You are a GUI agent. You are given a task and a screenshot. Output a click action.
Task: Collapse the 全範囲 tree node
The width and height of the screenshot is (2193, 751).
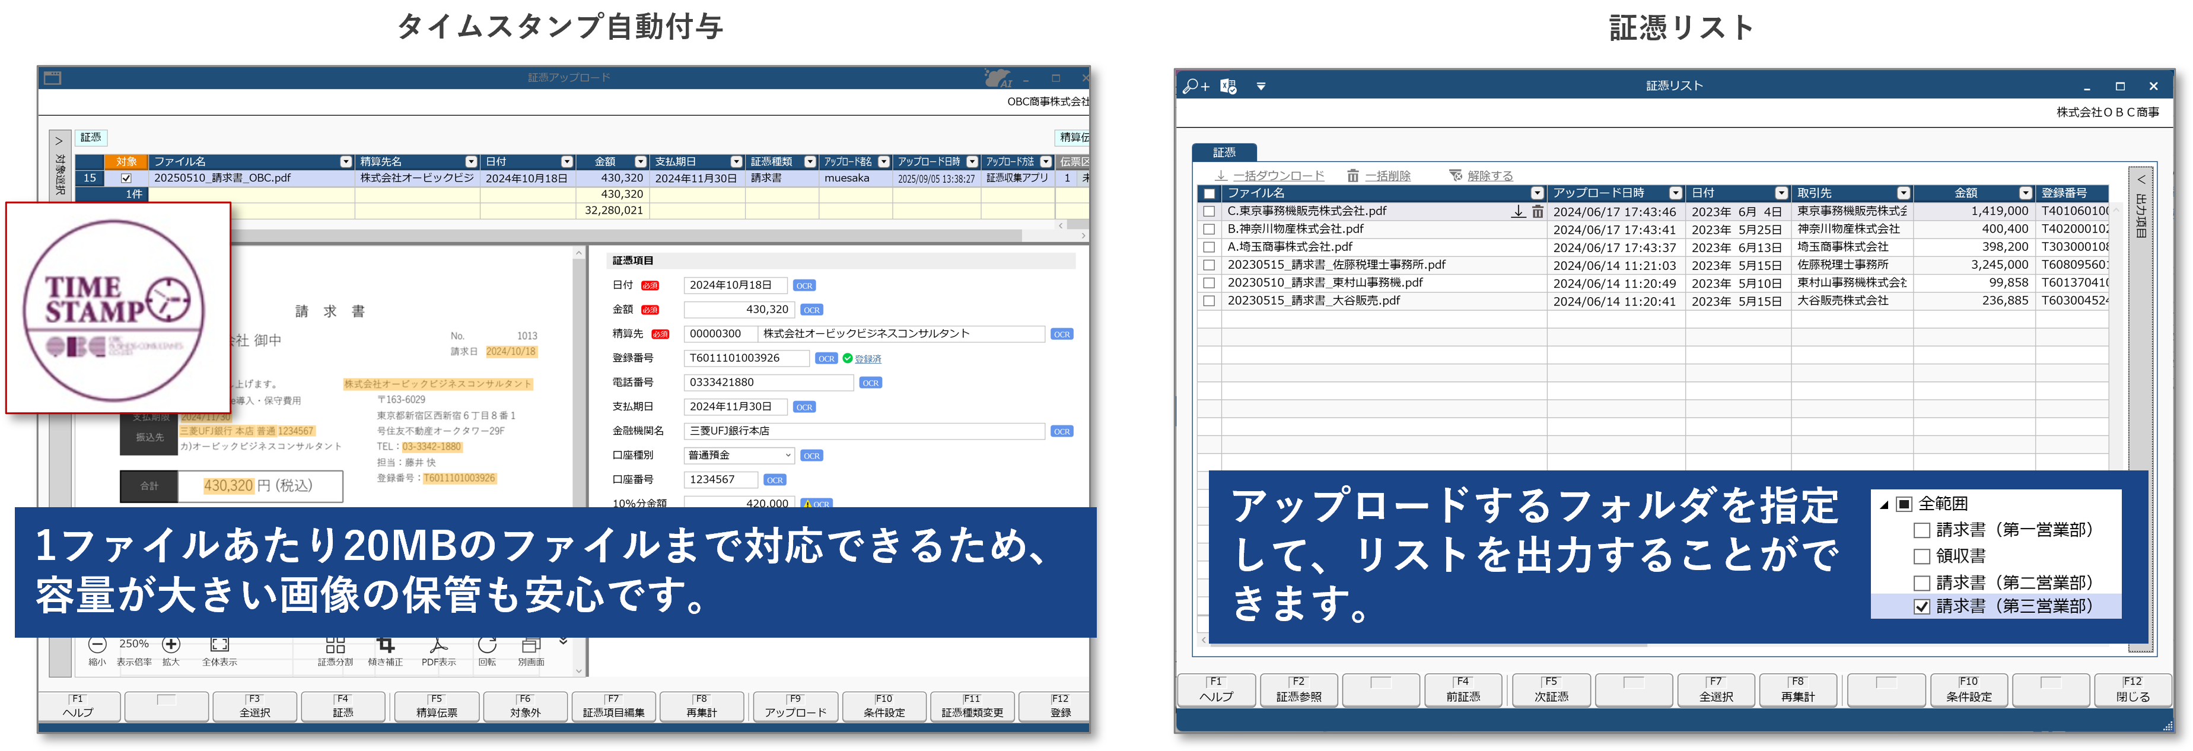[1884, 504]
